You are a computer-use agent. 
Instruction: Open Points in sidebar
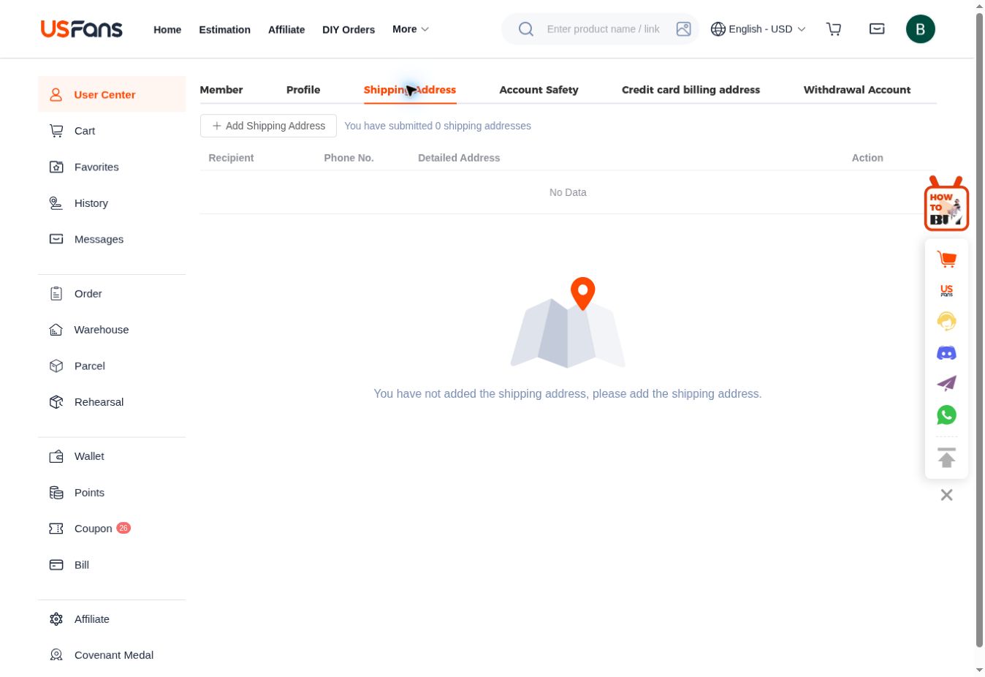112,493
